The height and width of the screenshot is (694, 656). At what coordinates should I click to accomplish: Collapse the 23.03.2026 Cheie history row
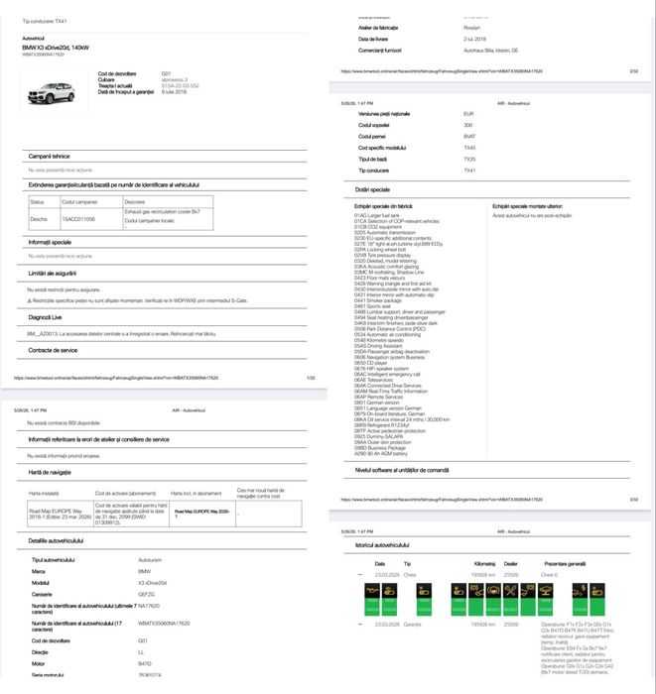[x=360, y=574]
